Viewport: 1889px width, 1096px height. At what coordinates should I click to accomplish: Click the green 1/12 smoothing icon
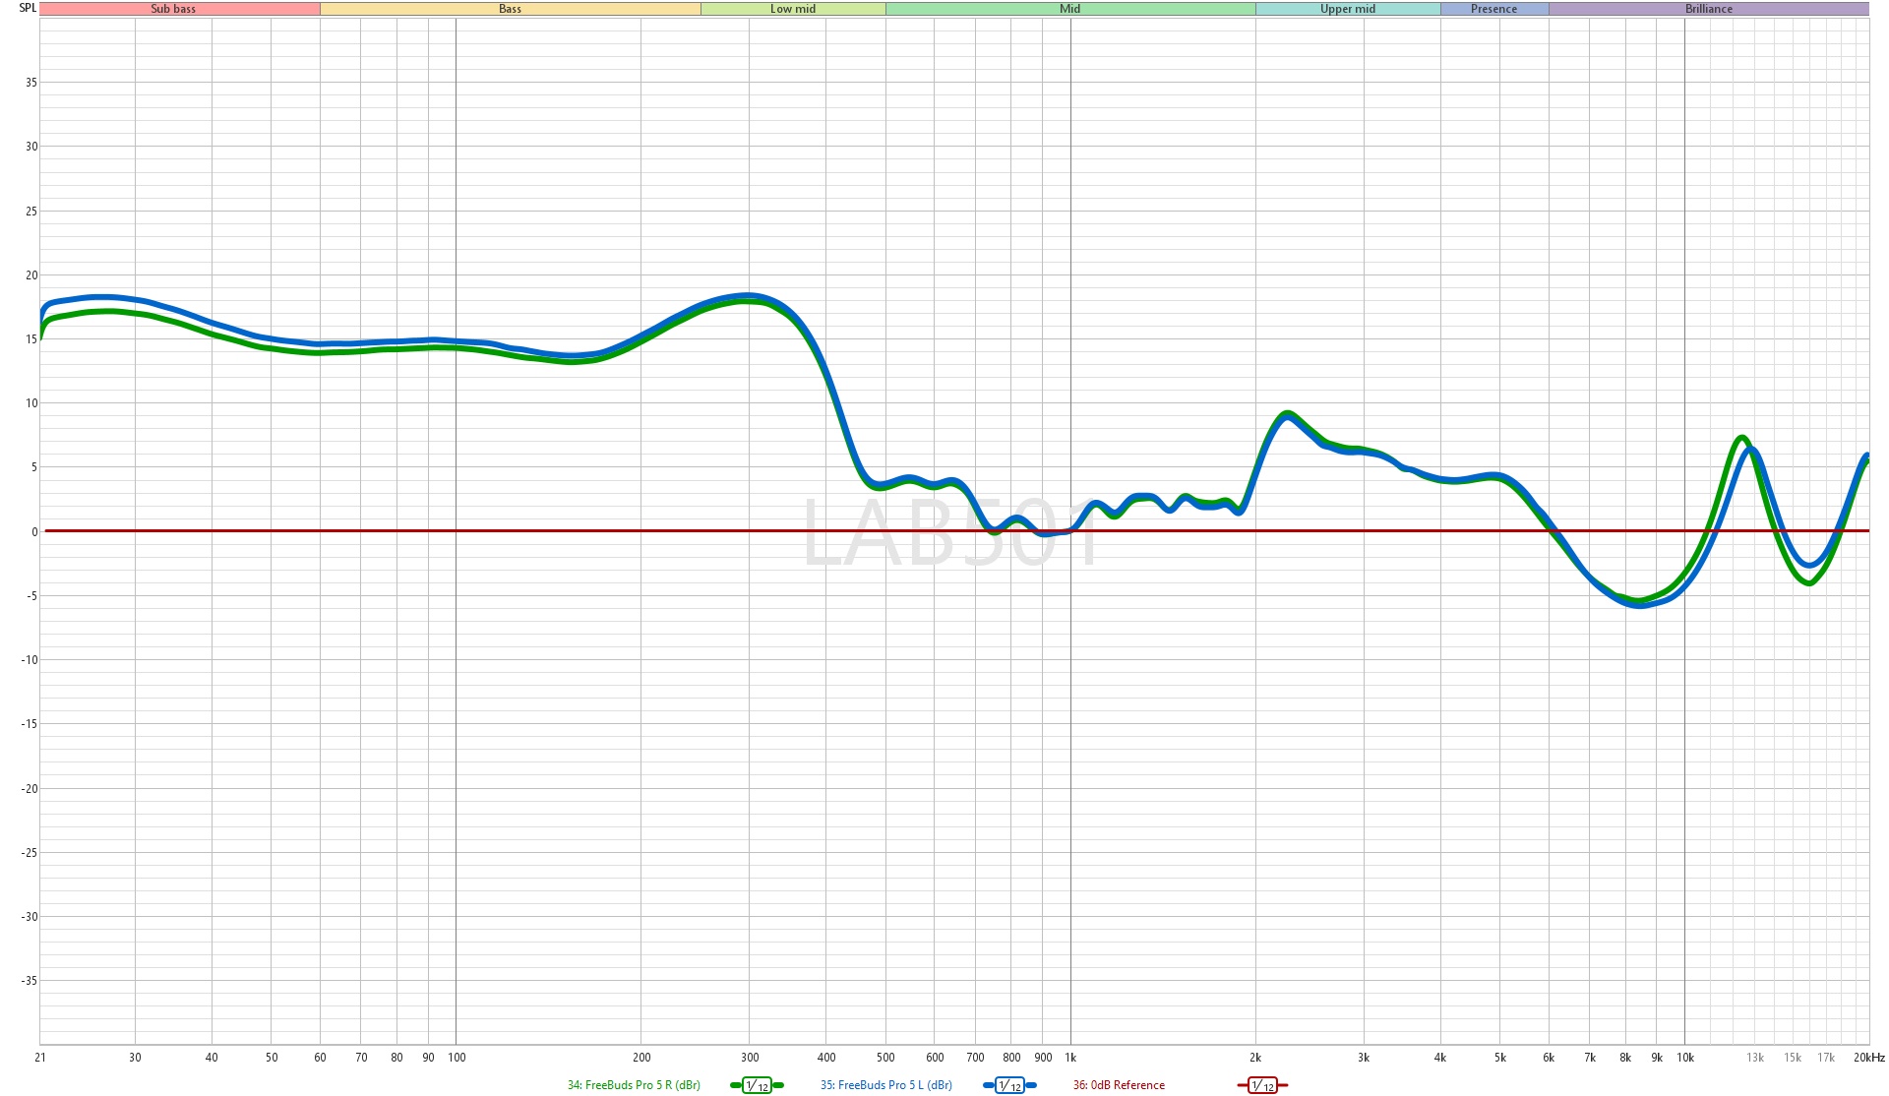(757, 1085)
